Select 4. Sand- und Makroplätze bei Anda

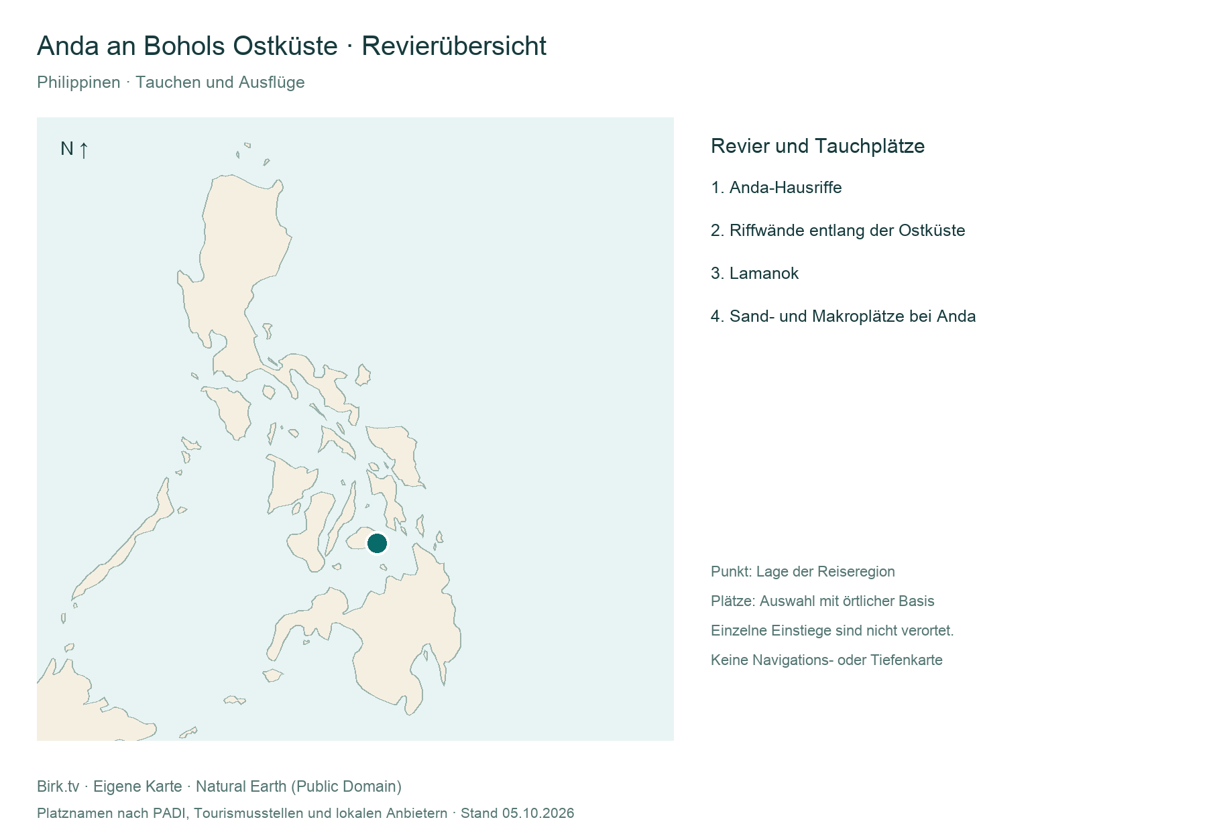pos(843,316)
